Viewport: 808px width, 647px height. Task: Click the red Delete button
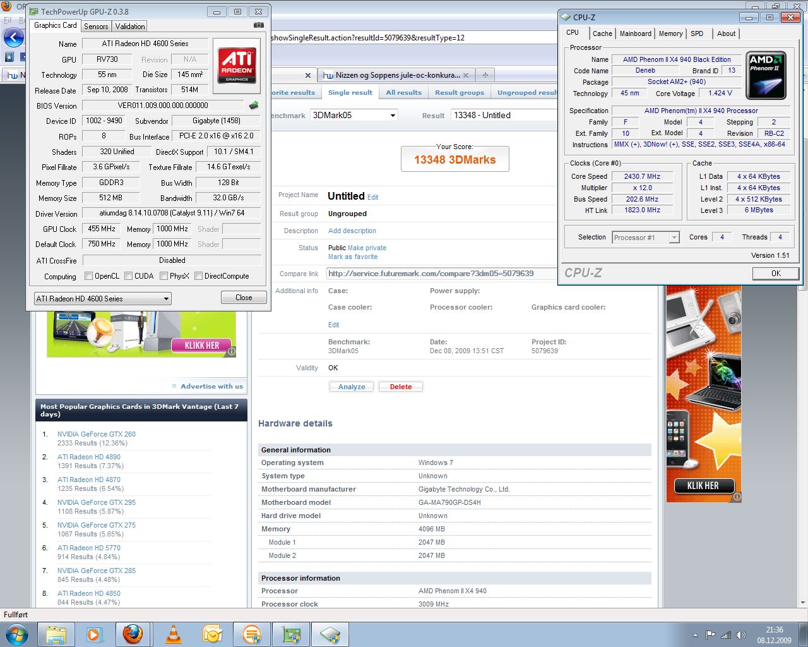click(x=401, y=387)
